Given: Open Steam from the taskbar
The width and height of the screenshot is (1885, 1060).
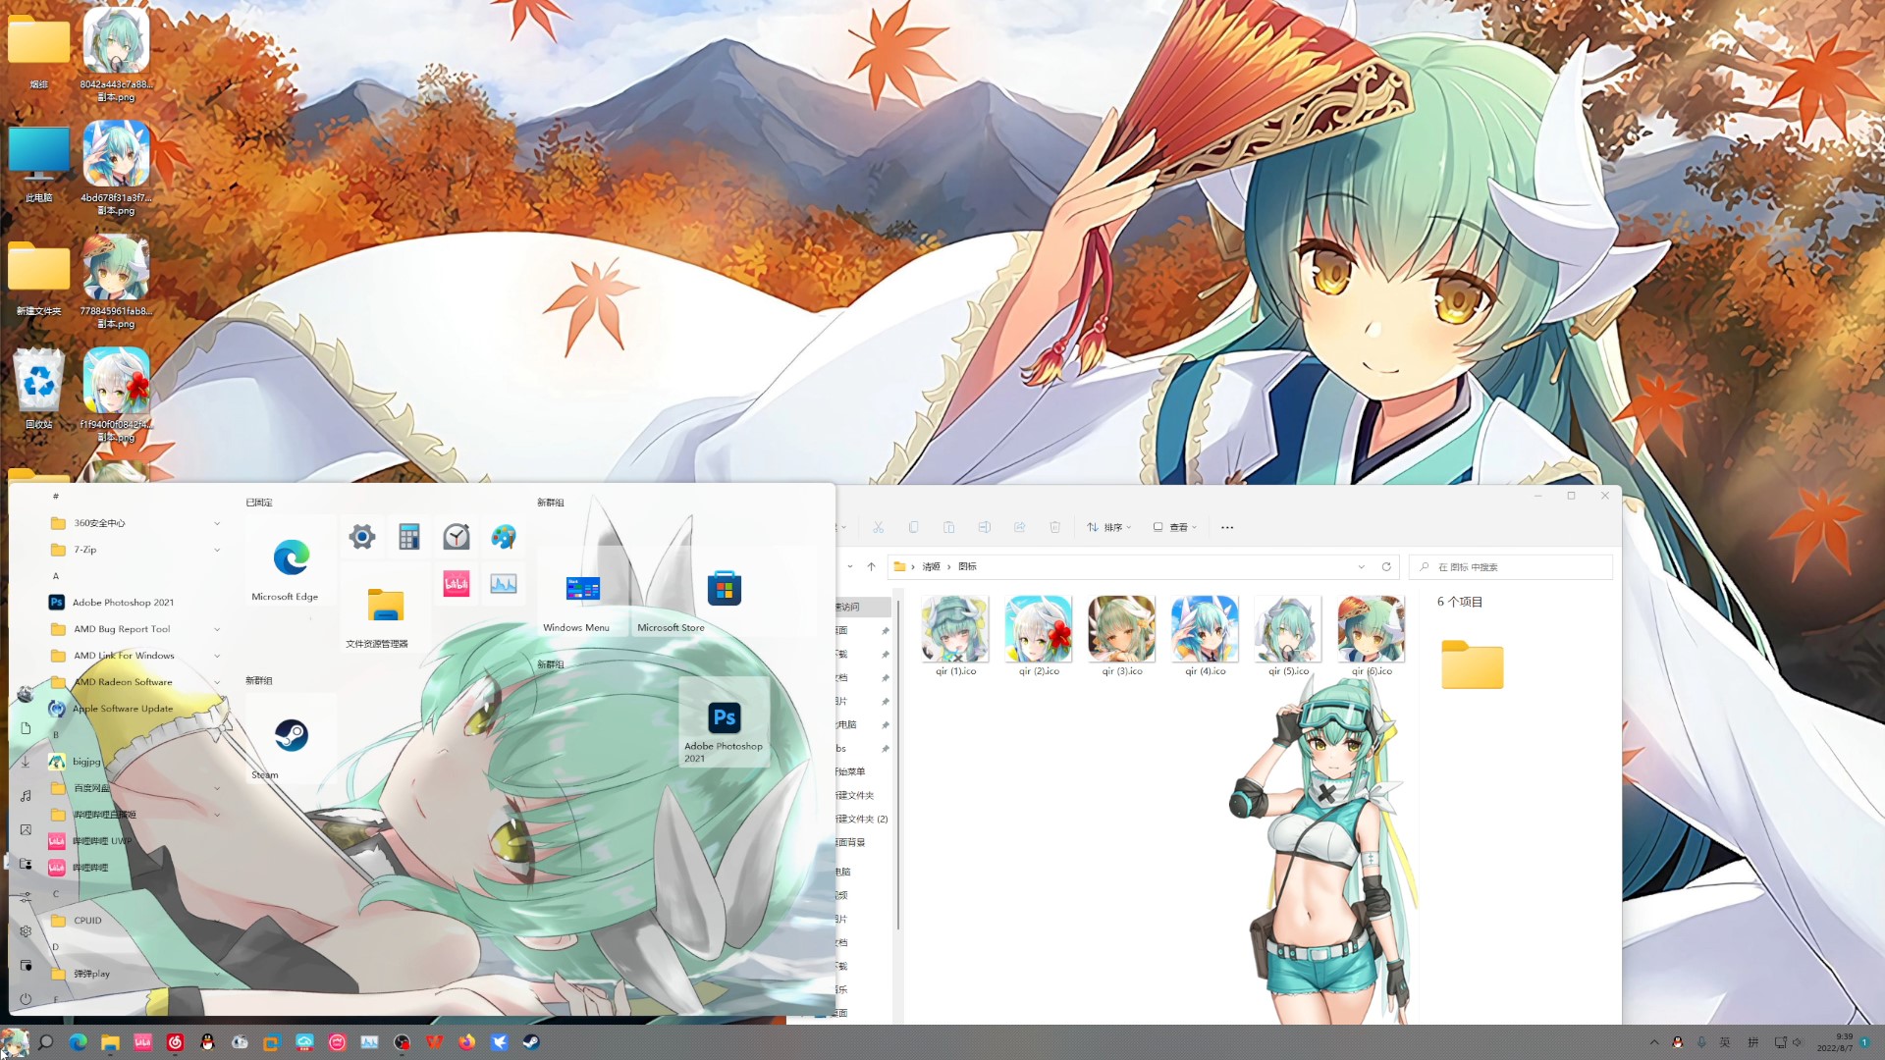Looking at the screenshot, I should click(x=531, y=1042).
